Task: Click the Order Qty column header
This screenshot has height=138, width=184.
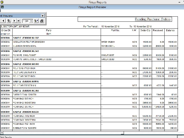Action: point(145,30)
